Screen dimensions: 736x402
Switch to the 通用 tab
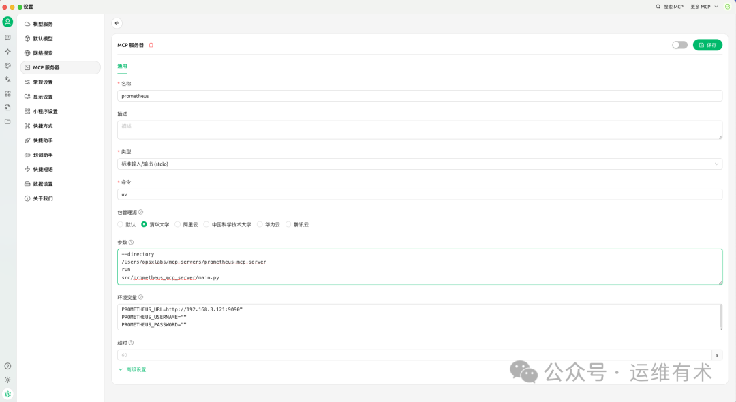[x=123, y=66]
